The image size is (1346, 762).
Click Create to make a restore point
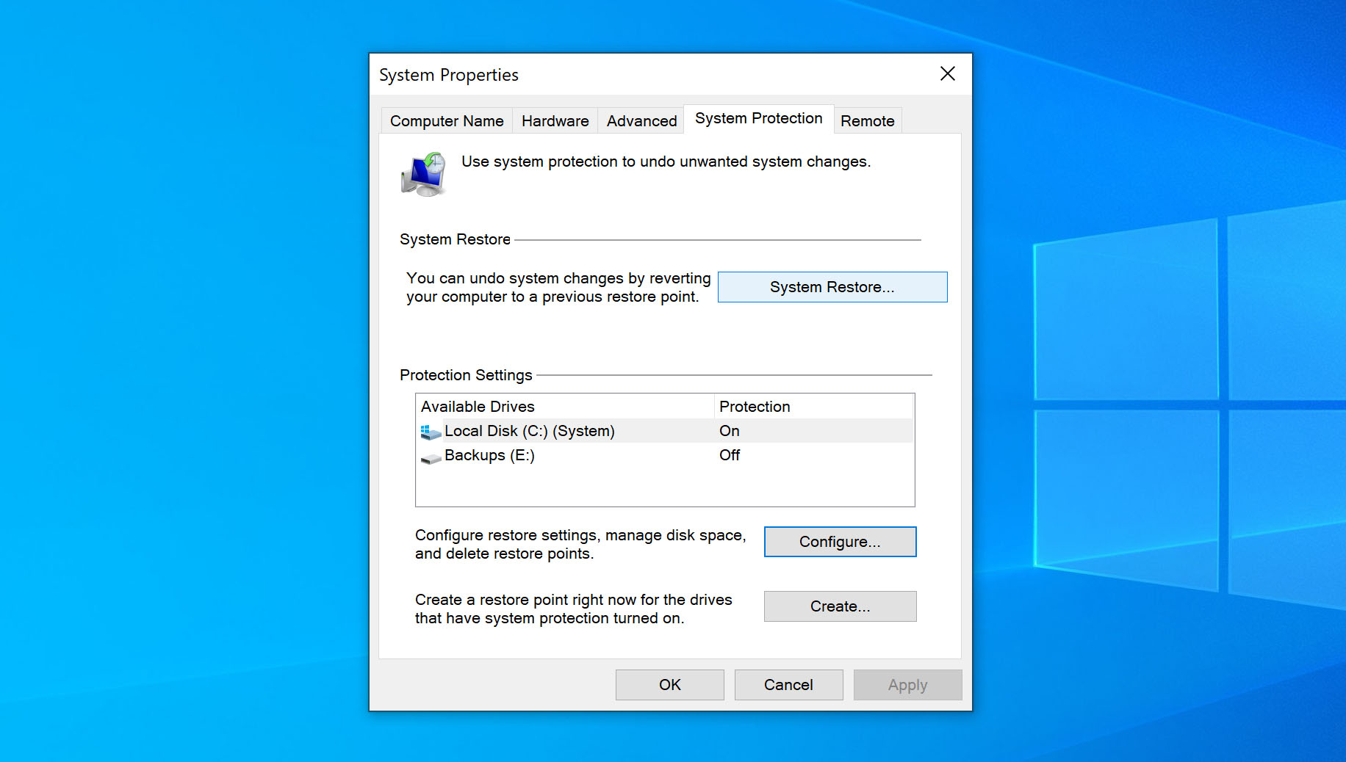(x=841, y=606)
